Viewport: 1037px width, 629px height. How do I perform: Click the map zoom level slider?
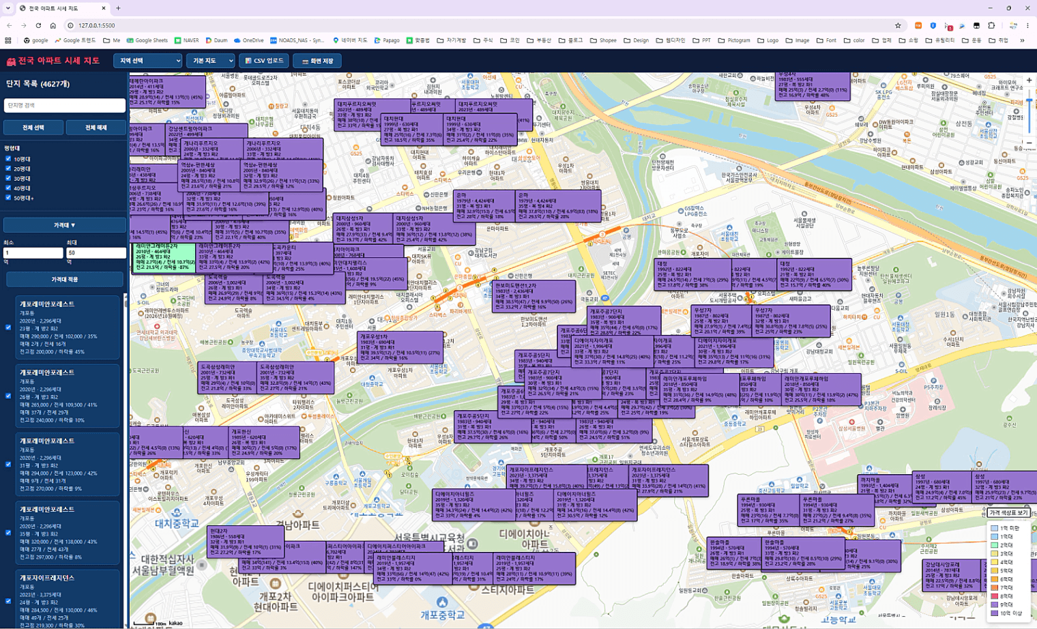pos(1029,112)
